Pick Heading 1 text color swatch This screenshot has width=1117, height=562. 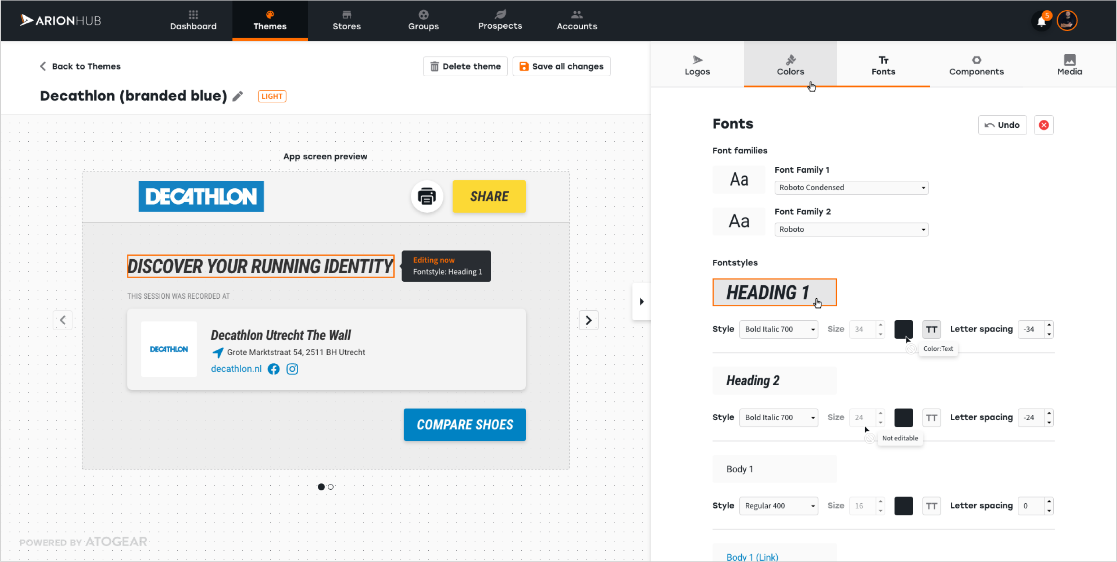[x=903, y=329]
